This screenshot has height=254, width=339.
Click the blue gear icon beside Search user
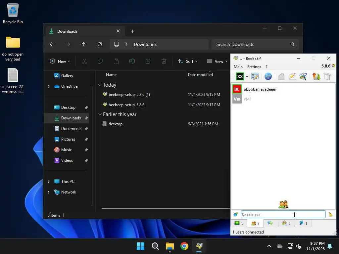[236, 214]
